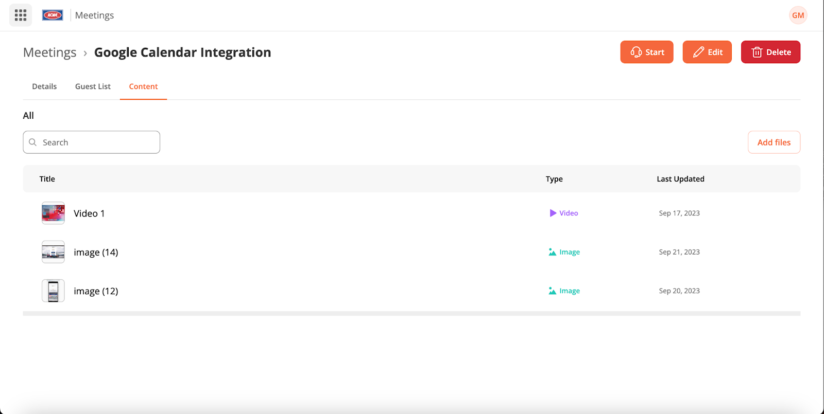This screenshot has width=824, height=414.
Task: Click the headset icon on Start button
Action: tap(636, 52)
